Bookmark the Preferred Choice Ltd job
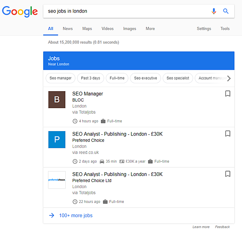242x232 pixels. [x=228, y=174]
